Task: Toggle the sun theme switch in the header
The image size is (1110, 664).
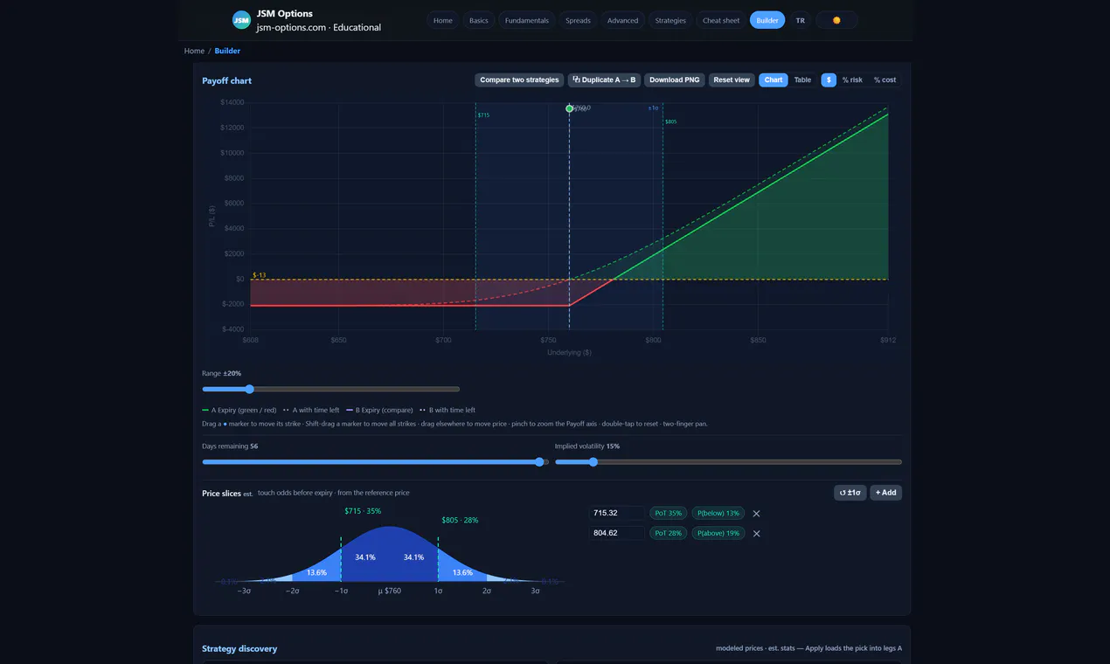Action: tap(836, 20)
